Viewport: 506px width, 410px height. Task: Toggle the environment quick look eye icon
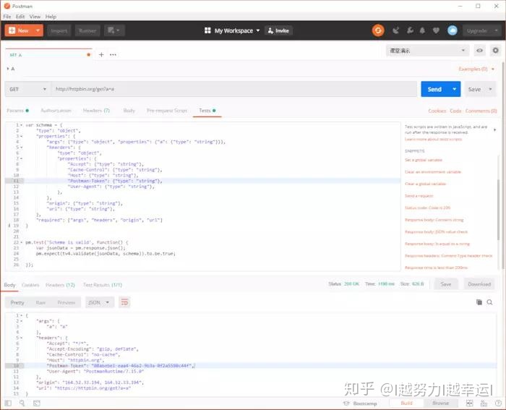[x=479, y=51]
